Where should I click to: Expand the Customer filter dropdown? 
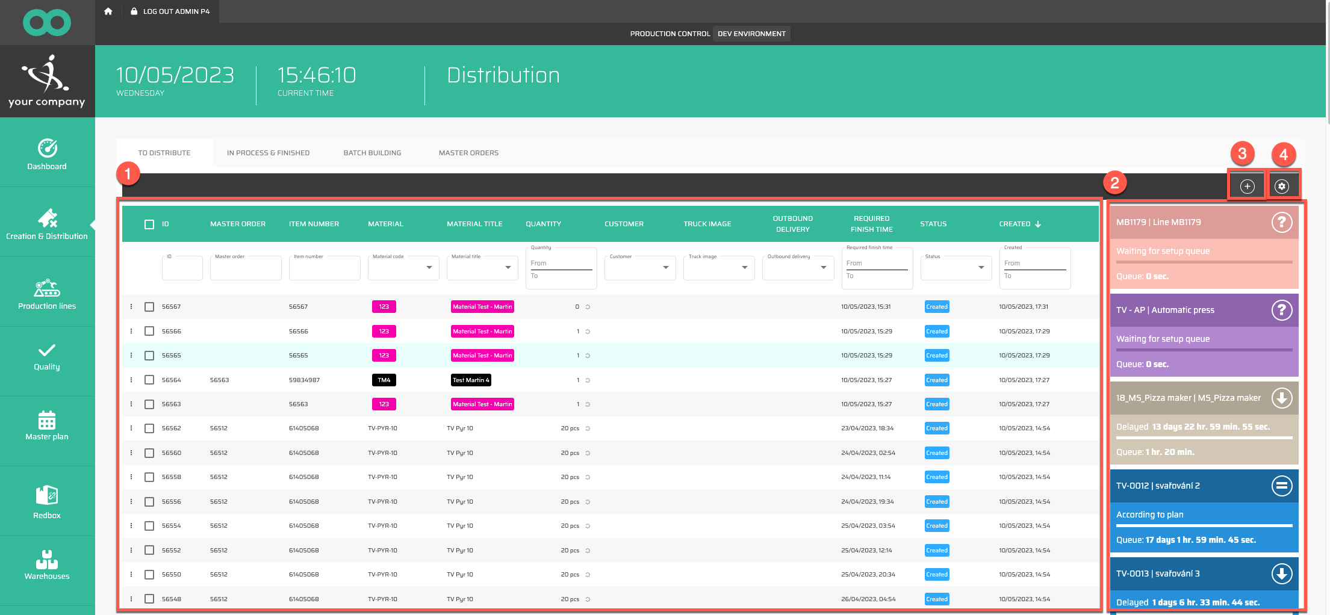tap(665, 267)
